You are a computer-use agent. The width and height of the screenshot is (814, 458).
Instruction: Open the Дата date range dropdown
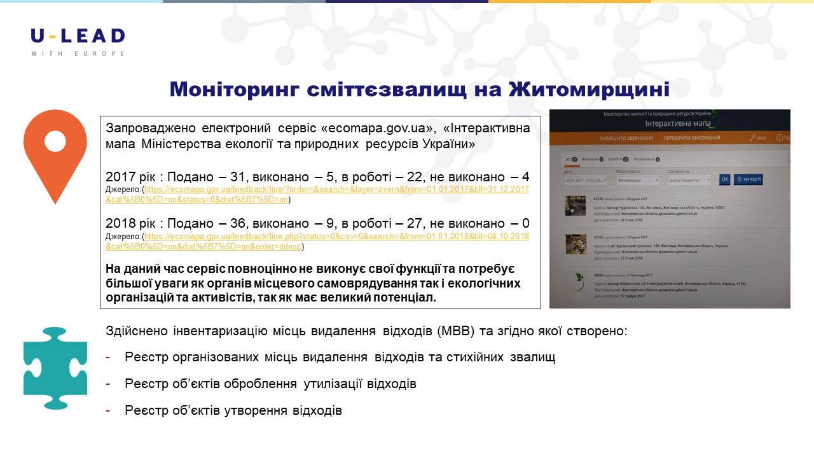point(586,180)
